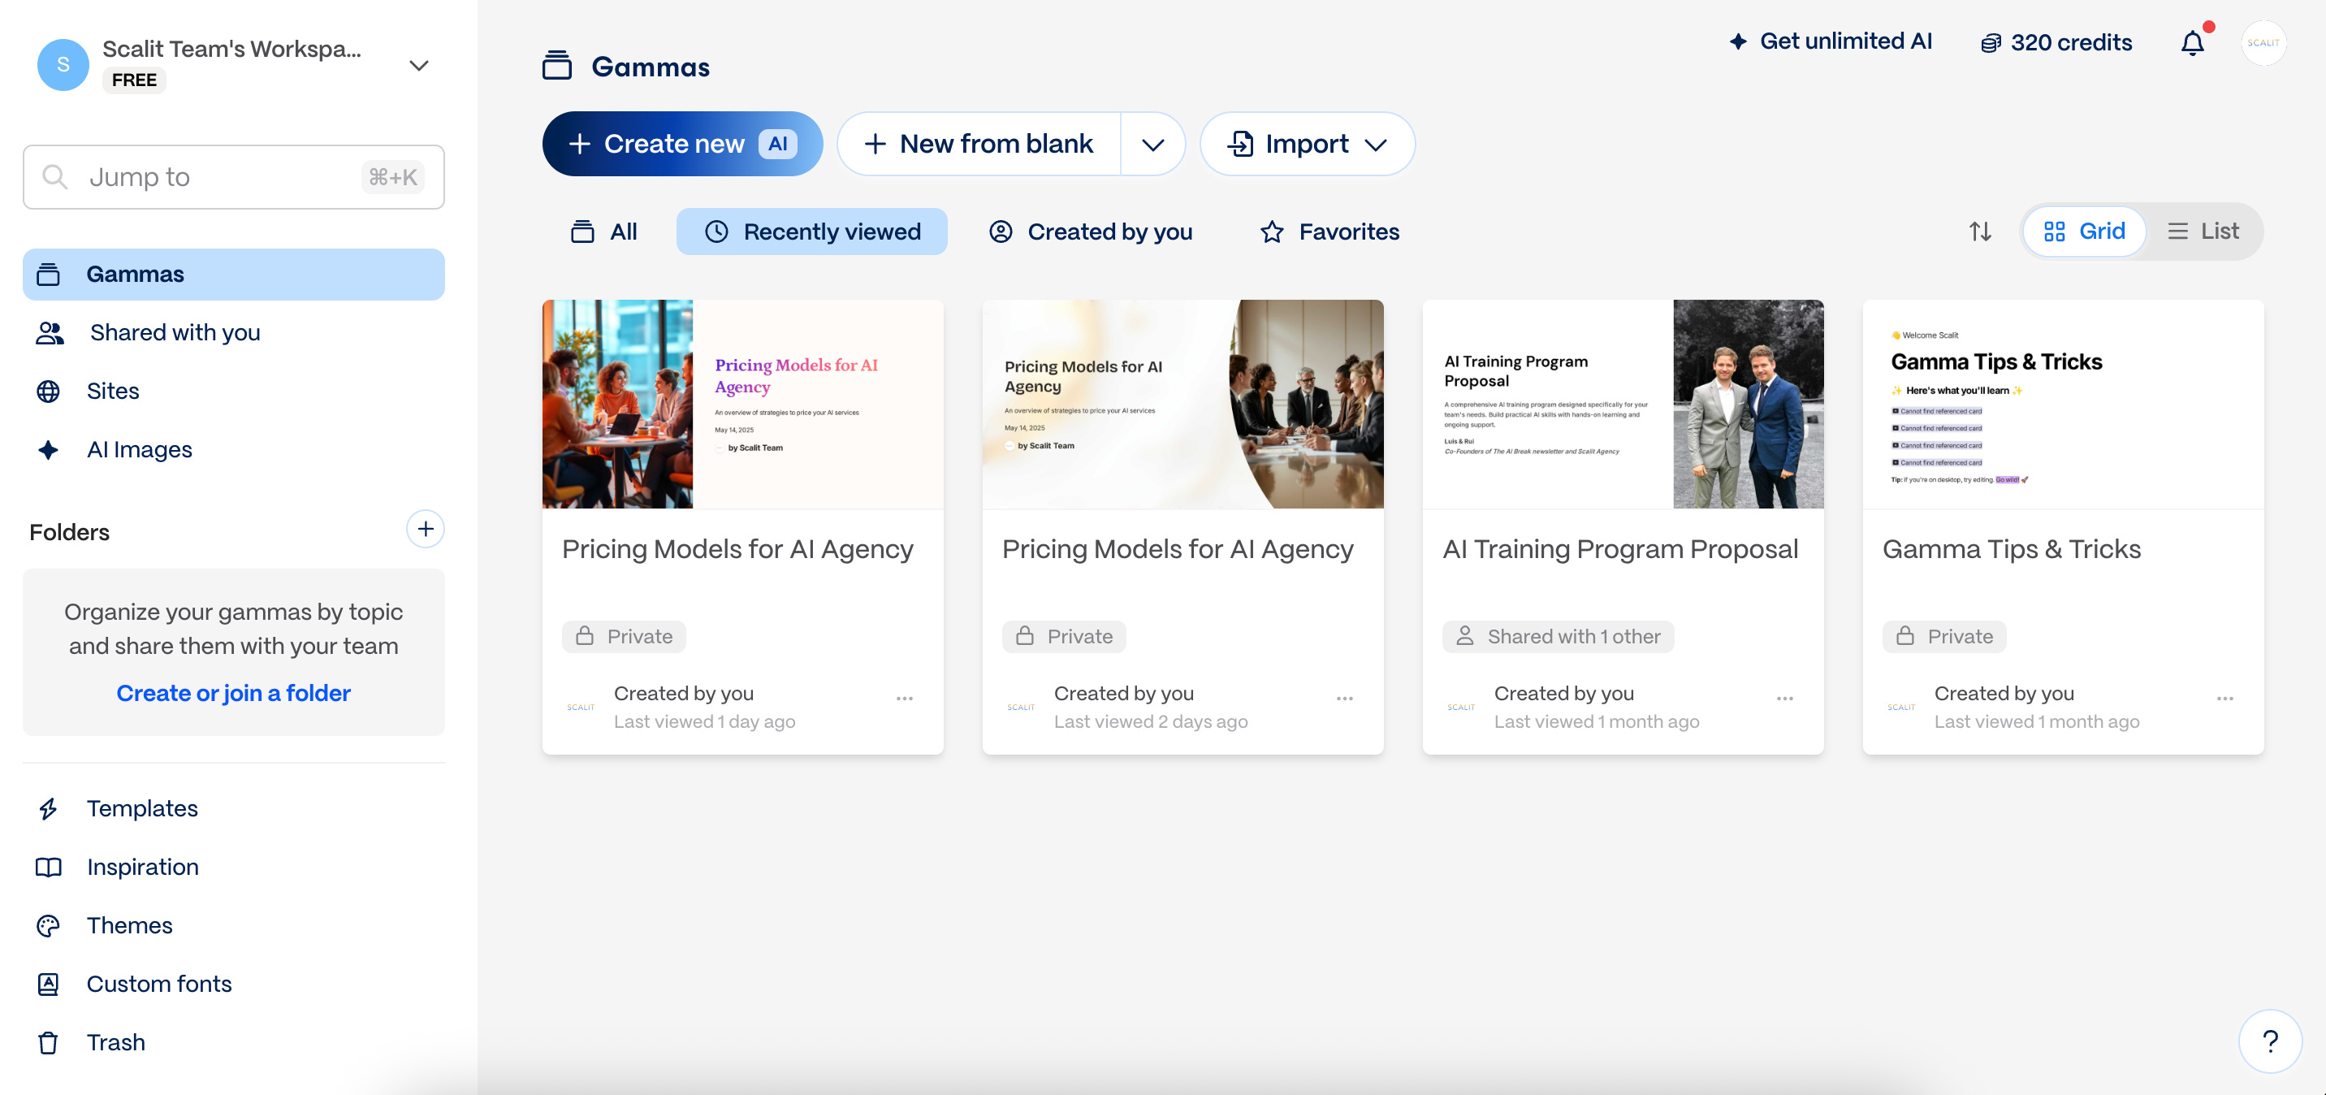The height and width of the screenshot is (1095, 2326).
Task: Enable Grid view
Action: pos(2084,232)
